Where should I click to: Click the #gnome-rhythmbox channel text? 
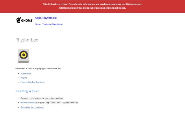coord(31,98)
